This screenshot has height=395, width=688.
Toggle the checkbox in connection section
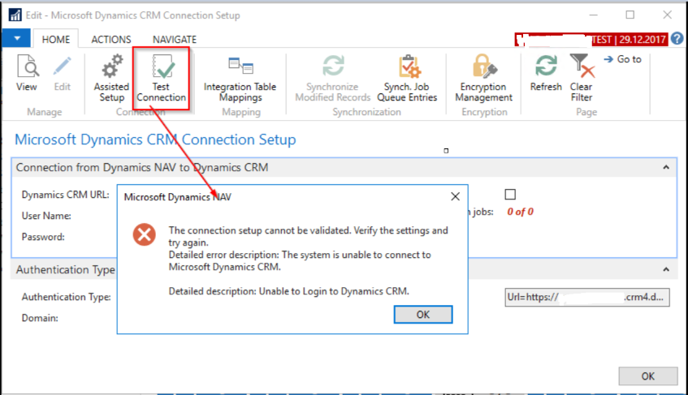510,194
